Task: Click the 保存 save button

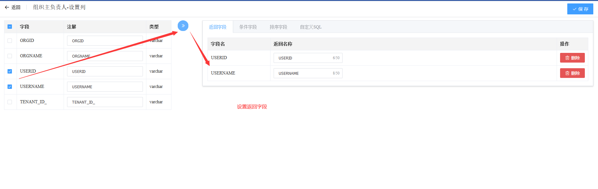Action: click(580, 9)
